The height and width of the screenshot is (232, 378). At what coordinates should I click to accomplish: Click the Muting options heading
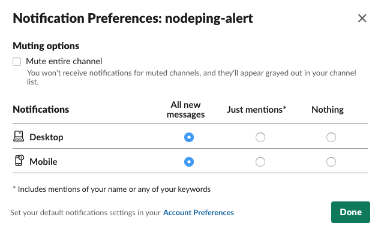coord(46,46)
